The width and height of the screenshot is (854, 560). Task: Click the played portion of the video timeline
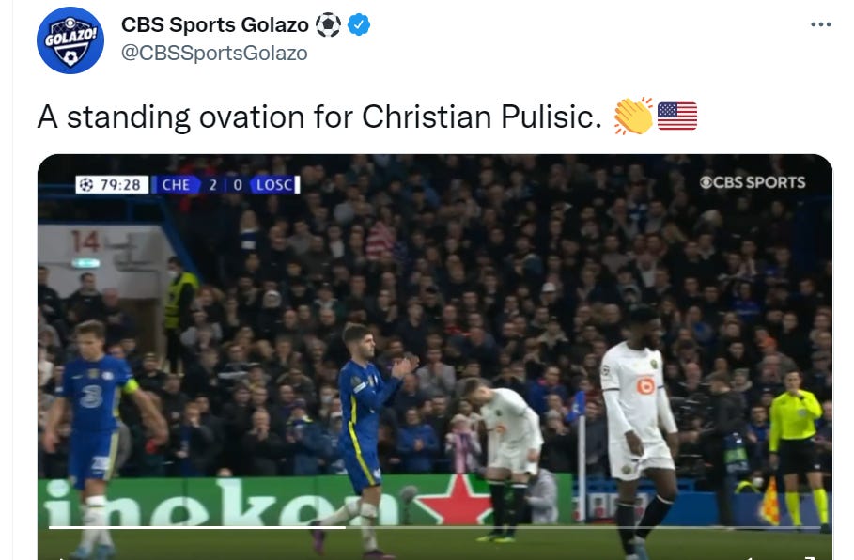(x=196, y=527)
